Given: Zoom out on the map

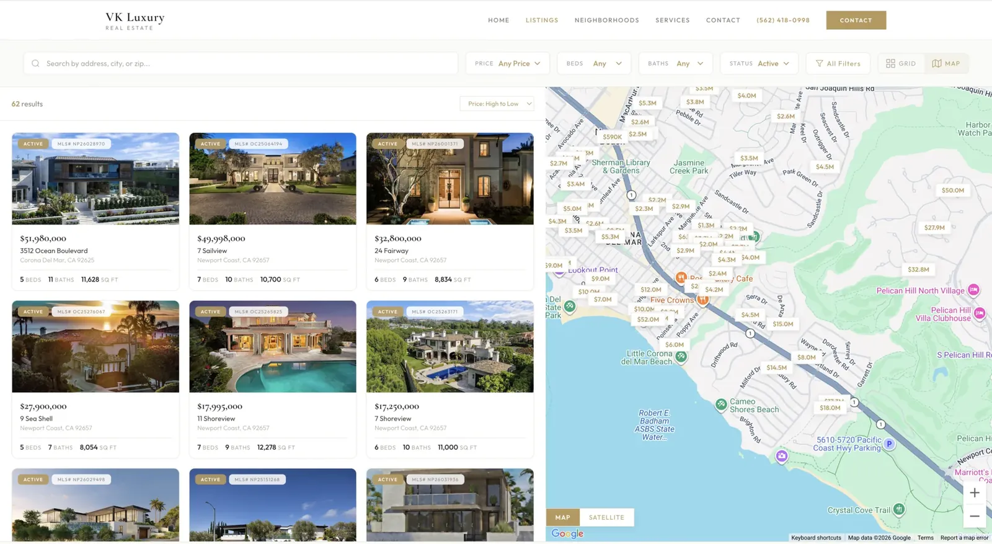Looking at the screenshot, I should coord(975,516).
